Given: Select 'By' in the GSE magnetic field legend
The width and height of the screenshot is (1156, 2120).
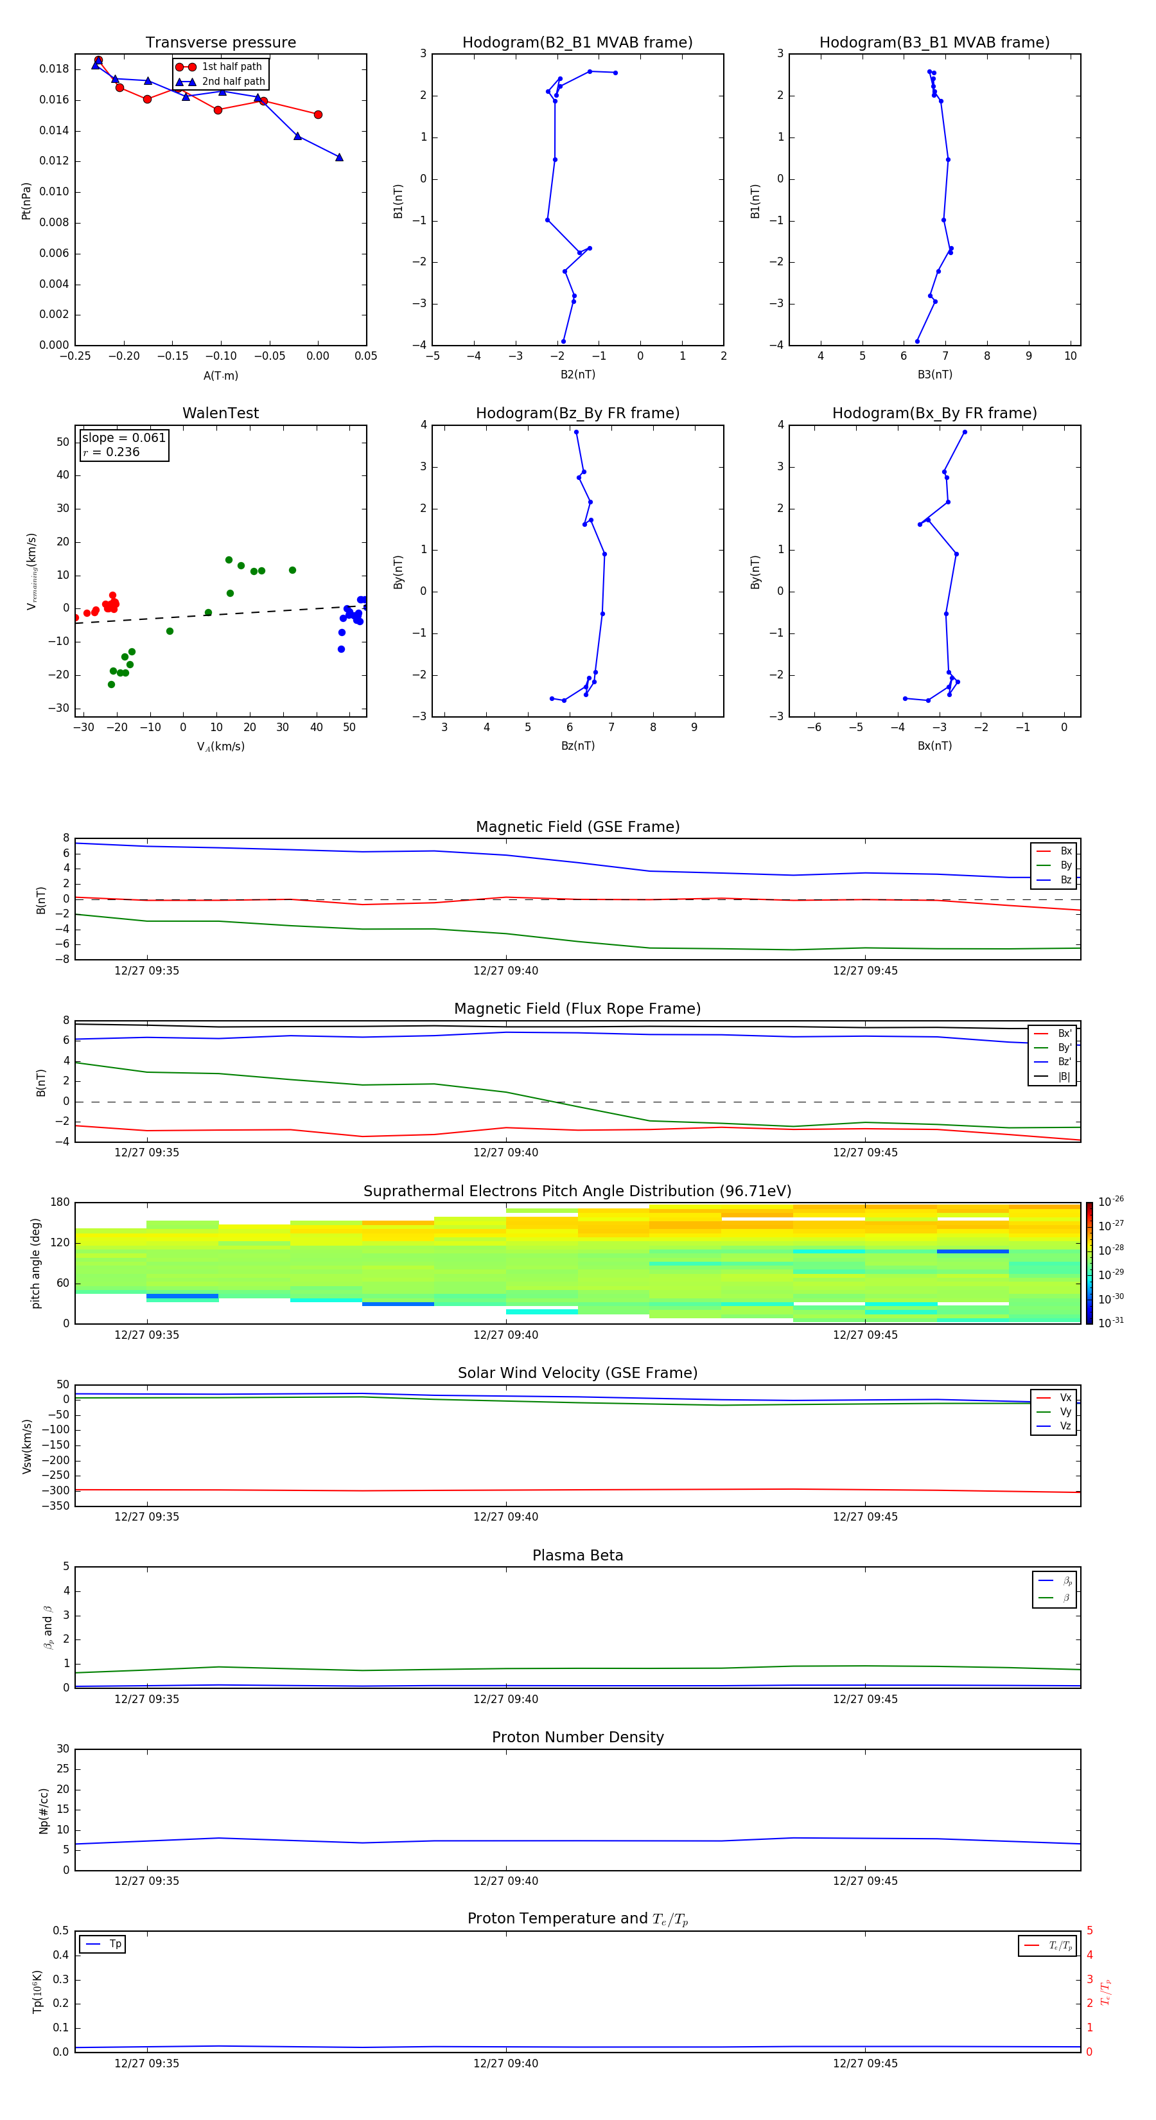Looking at the screenshot, I should pyautogui.click(x=1054, y=865).
